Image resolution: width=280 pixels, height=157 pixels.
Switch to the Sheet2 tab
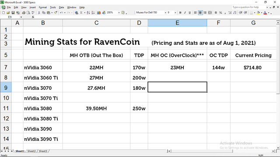31,151
